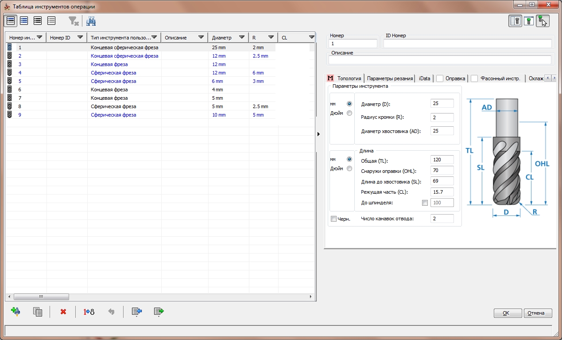Open the iData tab
This screenshot has height=340, width=562.
coord(424,78)
